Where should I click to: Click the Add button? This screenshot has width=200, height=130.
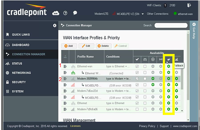tap(69, 46)
